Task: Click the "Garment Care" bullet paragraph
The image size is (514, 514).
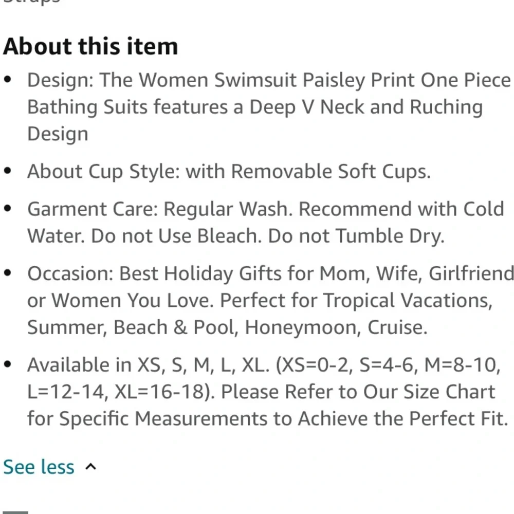Action: point(266,222)
